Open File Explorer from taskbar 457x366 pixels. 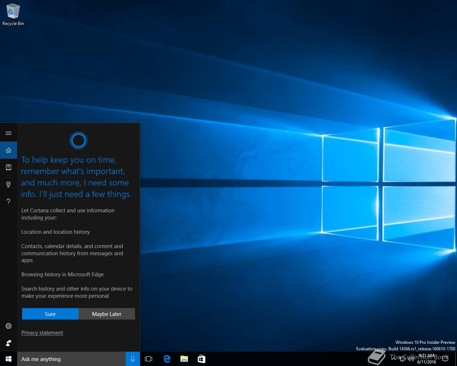coord(184,359)
